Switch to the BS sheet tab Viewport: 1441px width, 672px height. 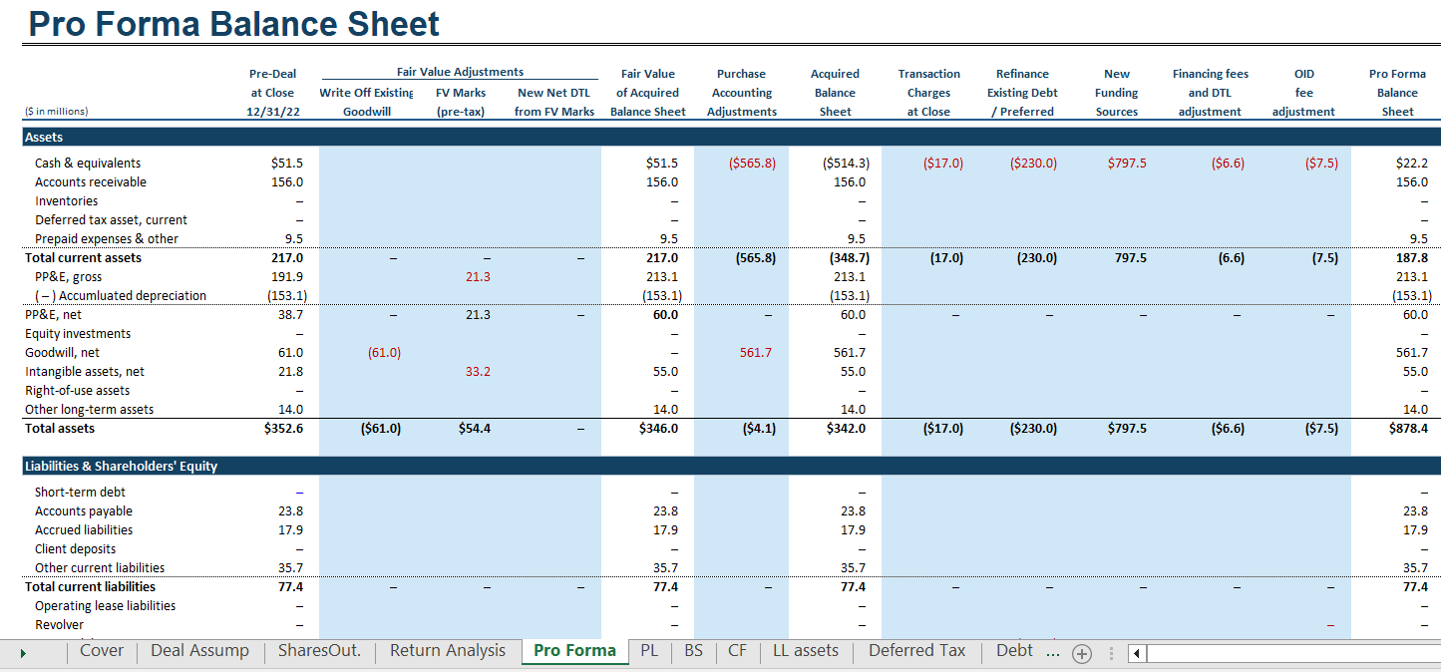click(693, 651)
